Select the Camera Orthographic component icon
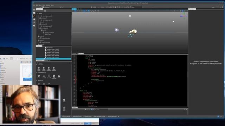This screenshot has height=126, width=225. [x=49, y=69]
